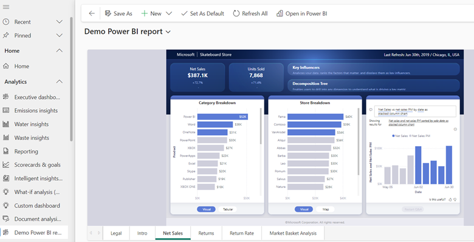Click the New plus icon
Viewport: 474px width, 242px height.
point(145,13)
